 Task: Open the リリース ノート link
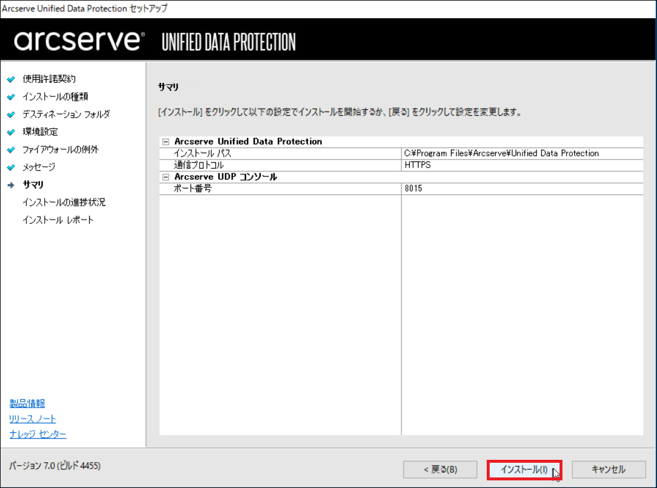pyautogui.click(x=32, y=418)
